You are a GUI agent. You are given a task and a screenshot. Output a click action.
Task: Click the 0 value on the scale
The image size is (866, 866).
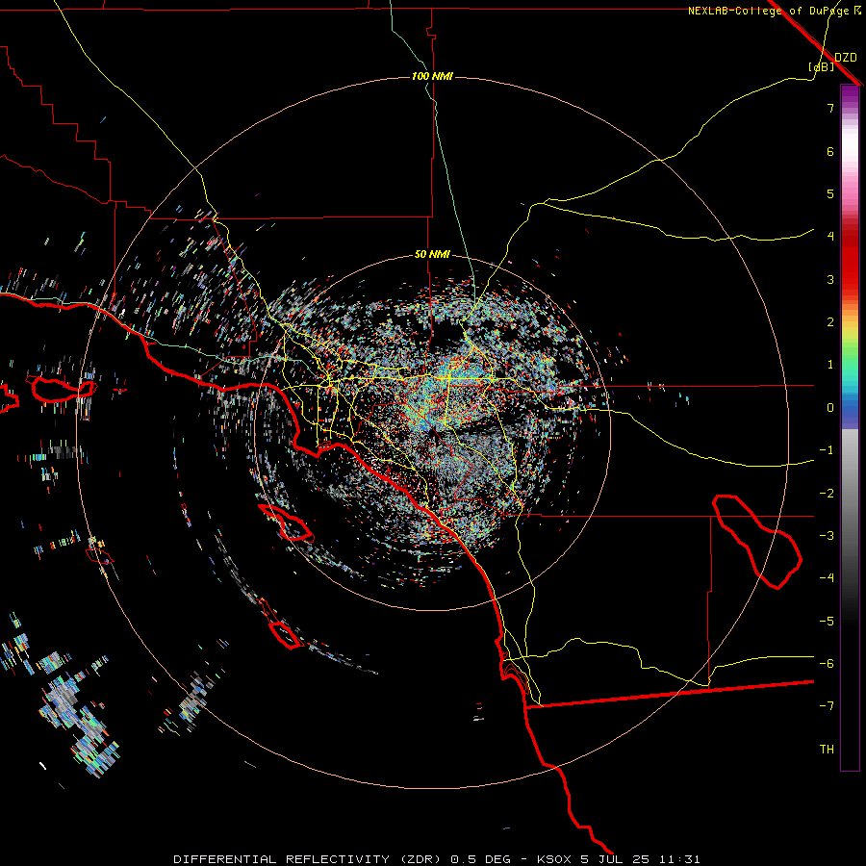pyautogui.click(x=830, y=408)
